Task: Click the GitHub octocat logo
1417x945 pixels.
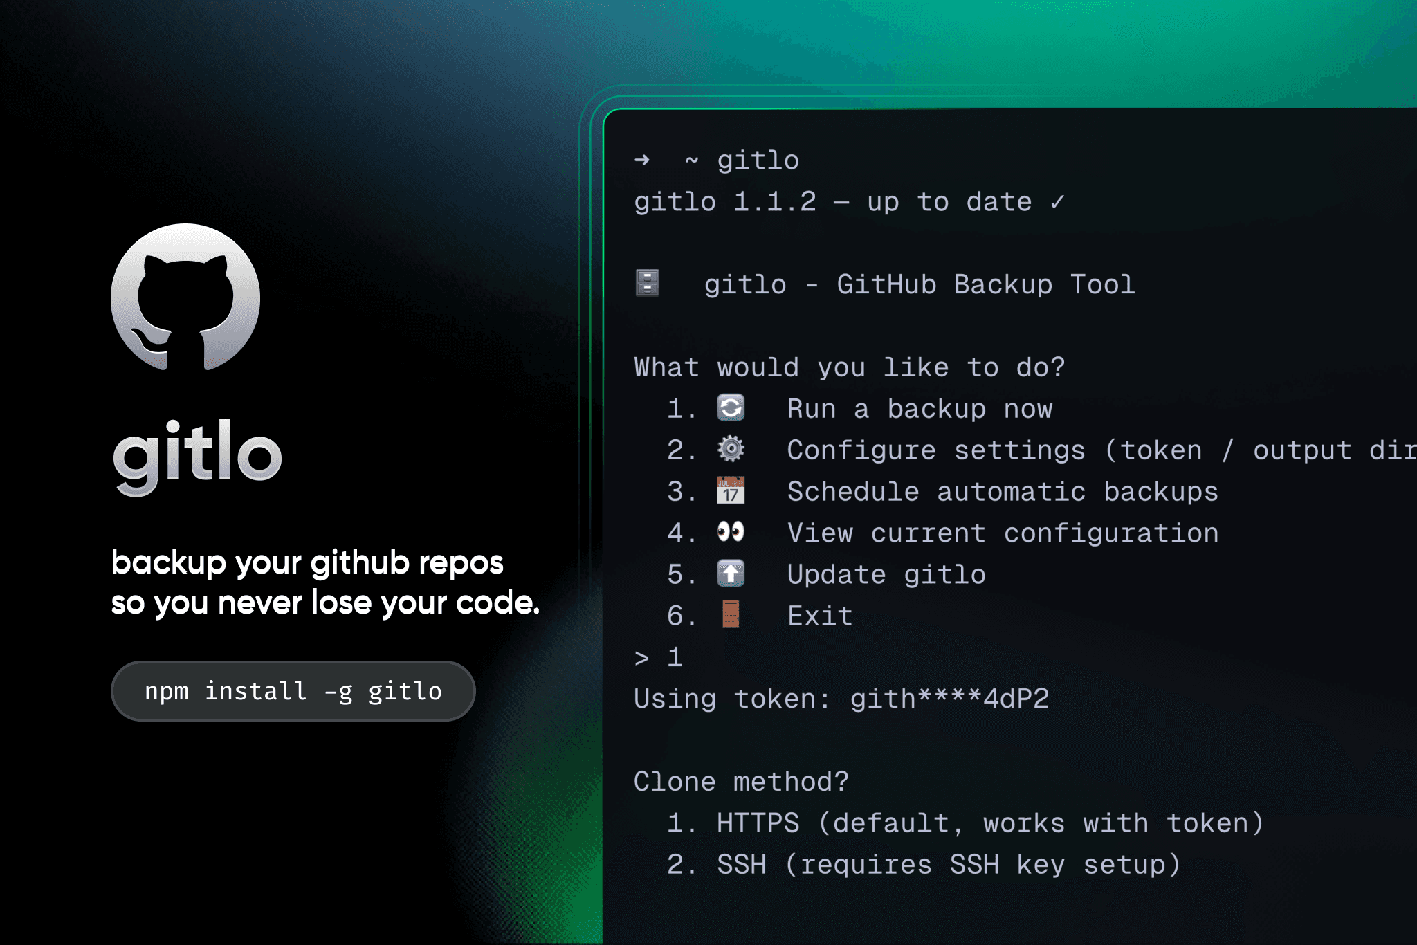Action: [185, 297]
